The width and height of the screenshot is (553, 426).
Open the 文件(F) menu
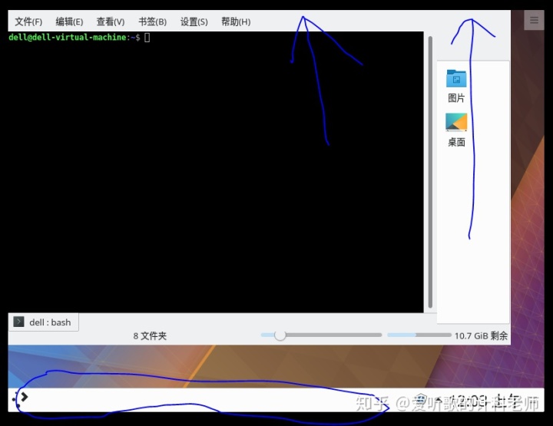[x=28, y=21]
